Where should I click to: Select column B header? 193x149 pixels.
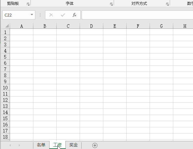(x=45, y=26)
